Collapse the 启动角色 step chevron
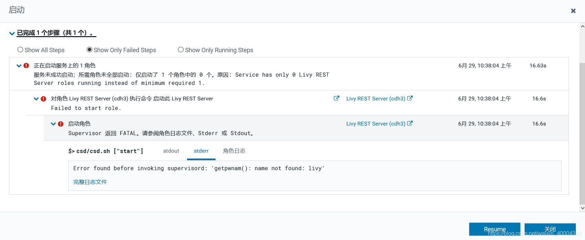The image size is (585, 240). (x=53, y=124)
